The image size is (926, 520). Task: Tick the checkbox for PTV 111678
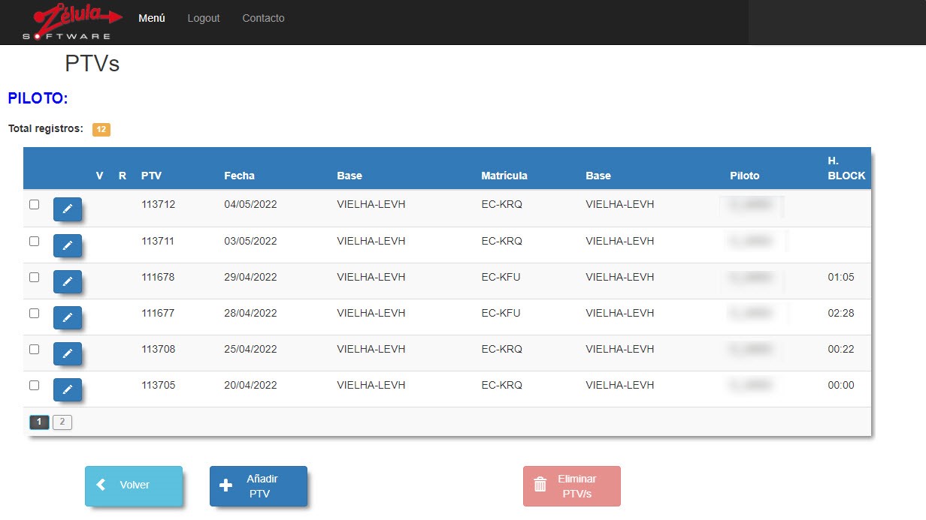click(34, 277)
